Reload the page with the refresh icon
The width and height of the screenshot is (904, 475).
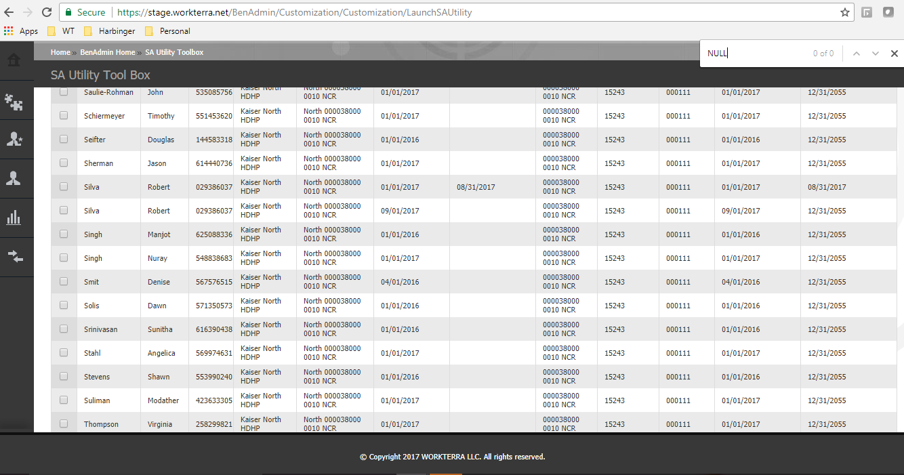point(47,12)
